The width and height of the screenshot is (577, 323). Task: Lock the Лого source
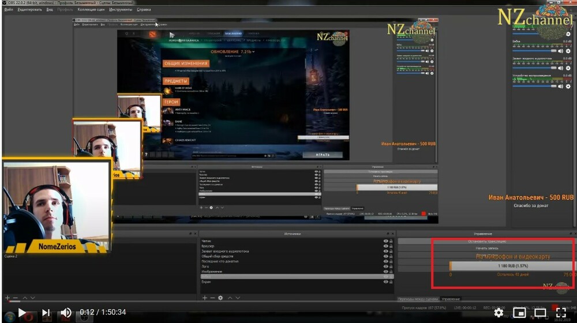point(391,266)
